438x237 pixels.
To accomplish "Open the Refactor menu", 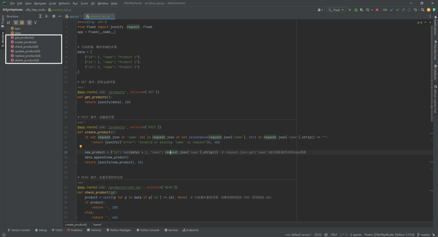I will [64, 3].
